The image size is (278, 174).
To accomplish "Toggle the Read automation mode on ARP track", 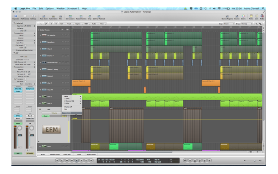I will (46, 116).
